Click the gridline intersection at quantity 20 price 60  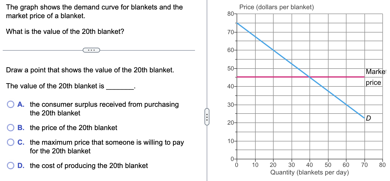pos(273,50)
